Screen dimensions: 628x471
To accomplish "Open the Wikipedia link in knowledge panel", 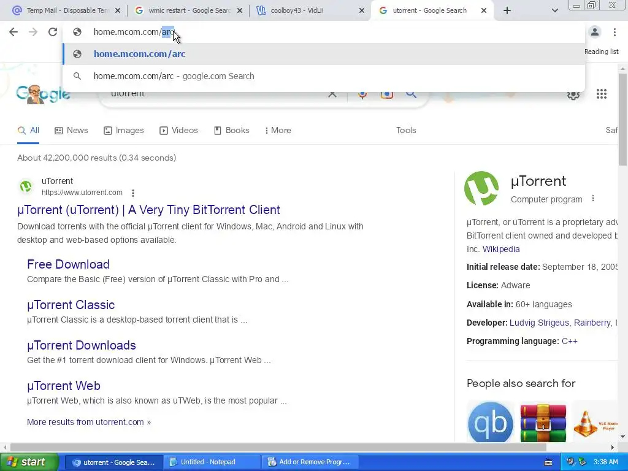I will pos(501,249).
